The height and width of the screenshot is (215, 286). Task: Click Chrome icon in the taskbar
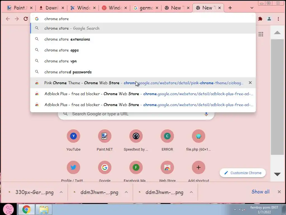pos(27,209)
